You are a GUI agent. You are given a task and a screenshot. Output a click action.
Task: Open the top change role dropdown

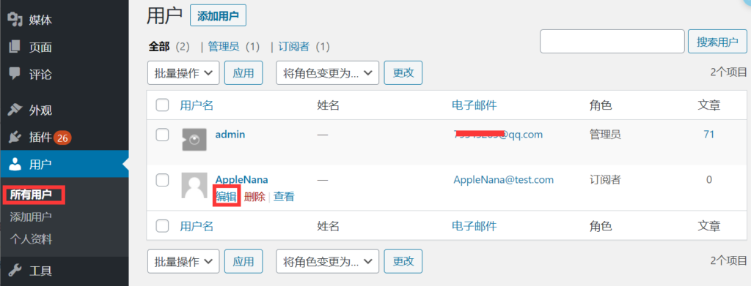(x=328, y=73)
